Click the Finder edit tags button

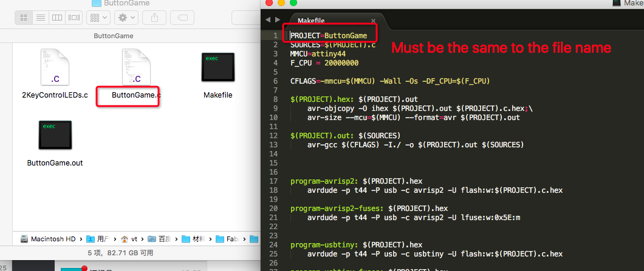pyautogui.click(x=182, y=18)
